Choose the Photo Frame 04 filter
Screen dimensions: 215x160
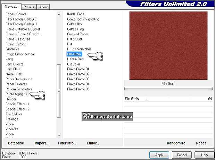click(78, 84)
